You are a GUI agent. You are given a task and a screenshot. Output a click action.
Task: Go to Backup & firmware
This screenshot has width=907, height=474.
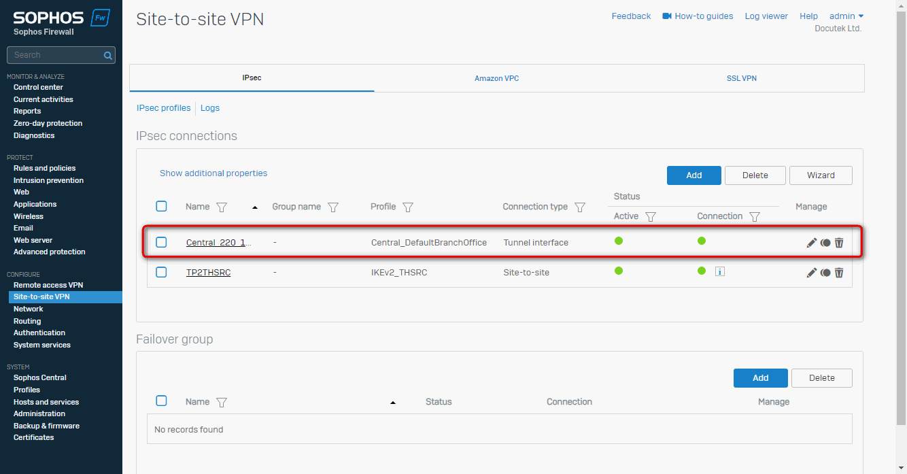pyautogui.click(x=46, y=426)
